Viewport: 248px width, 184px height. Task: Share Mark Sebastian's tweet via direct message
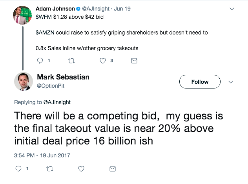[113, 169]
